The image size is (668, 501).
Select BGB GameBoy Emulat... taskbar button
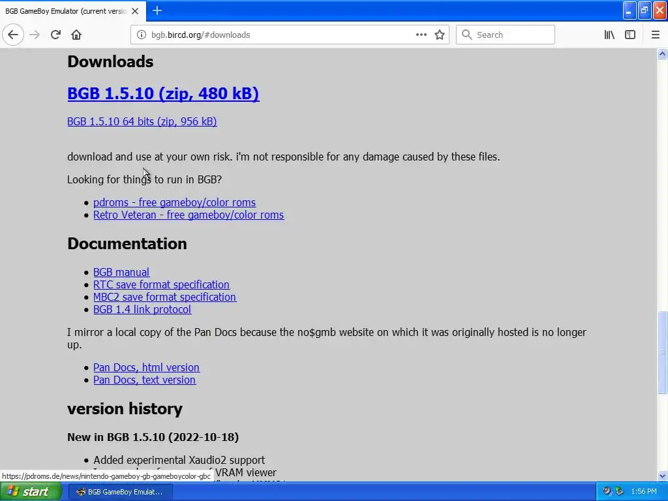(x=121, y=492)
